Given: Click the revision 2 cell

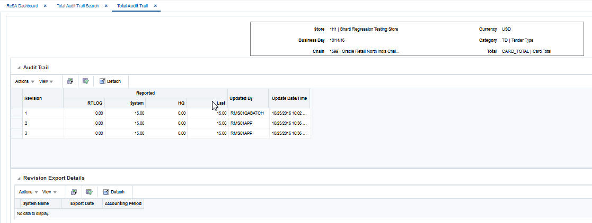Looking at the screenshot, I should point(43,123).
